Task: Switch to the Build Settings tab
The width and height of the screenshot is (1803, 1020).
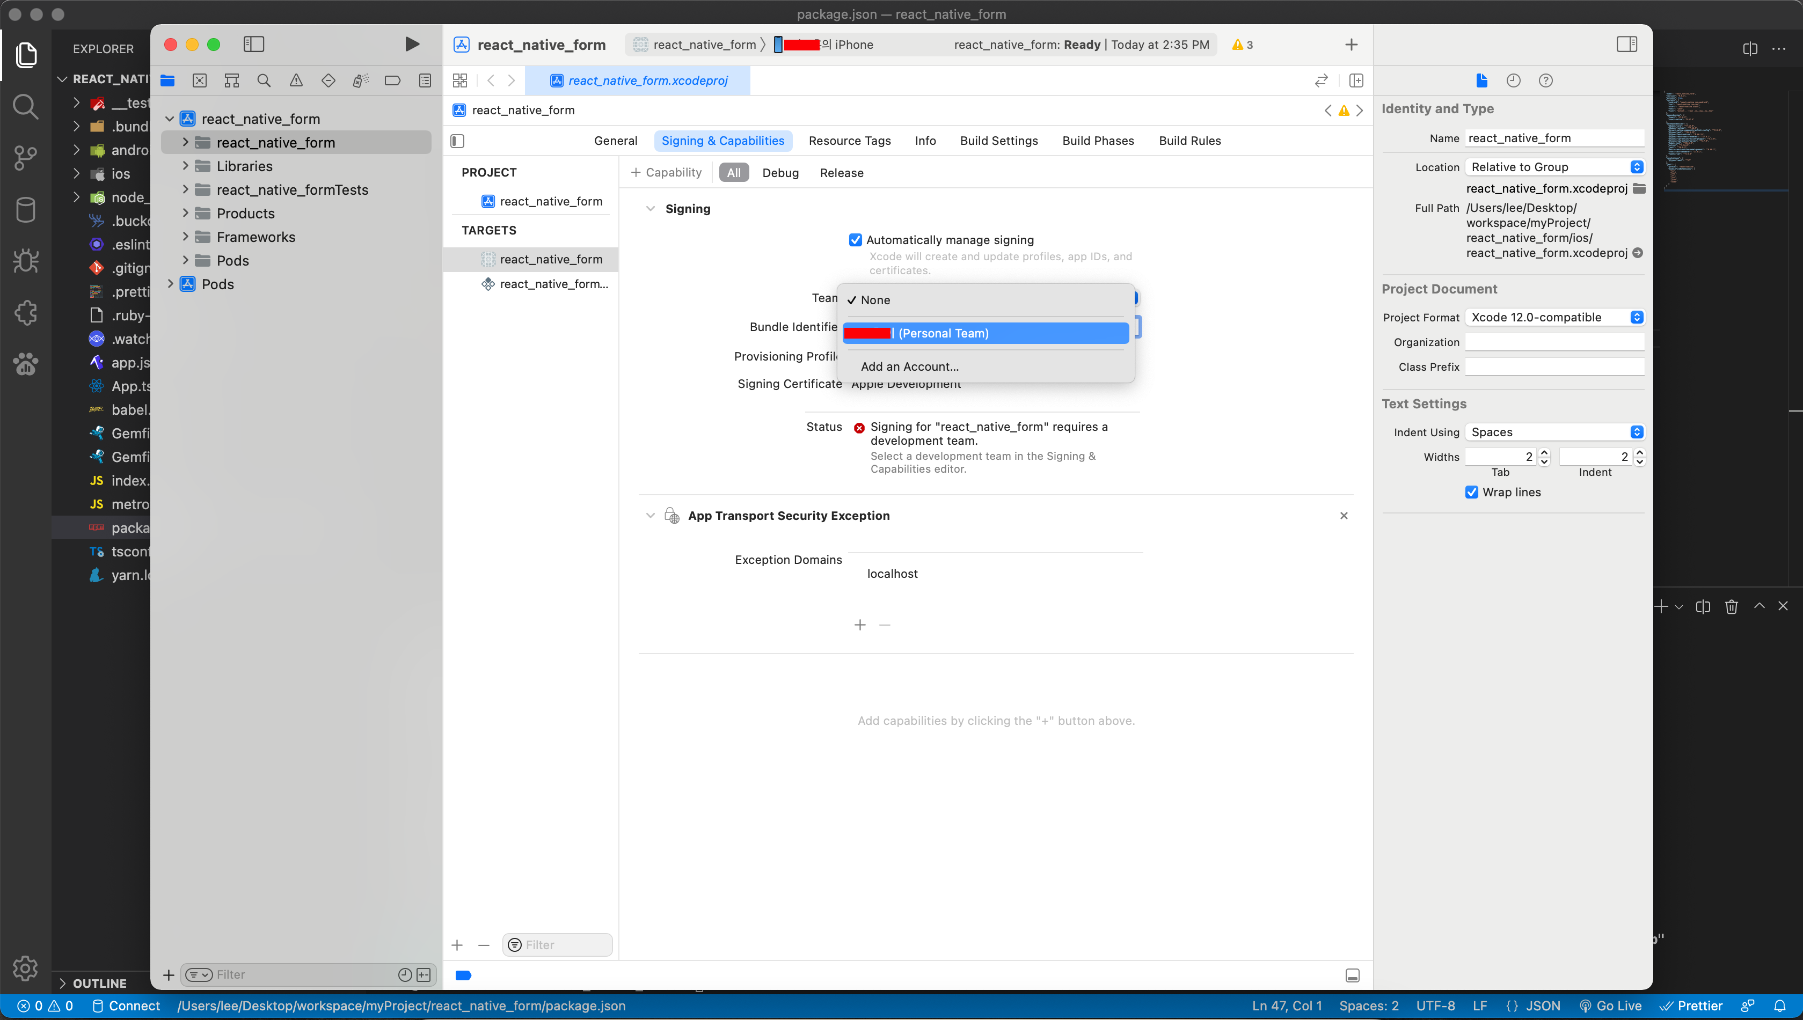Action: point(998,141)
